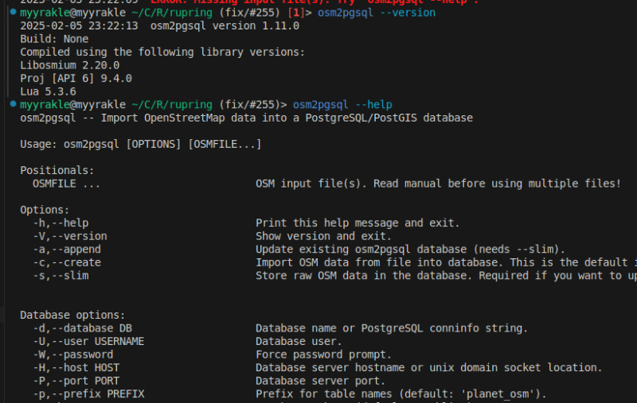637x403 pixels.
Task: Click the 'OSMFILE ...' positional argument
Action: pyautogui.click(x=66, y=184)
